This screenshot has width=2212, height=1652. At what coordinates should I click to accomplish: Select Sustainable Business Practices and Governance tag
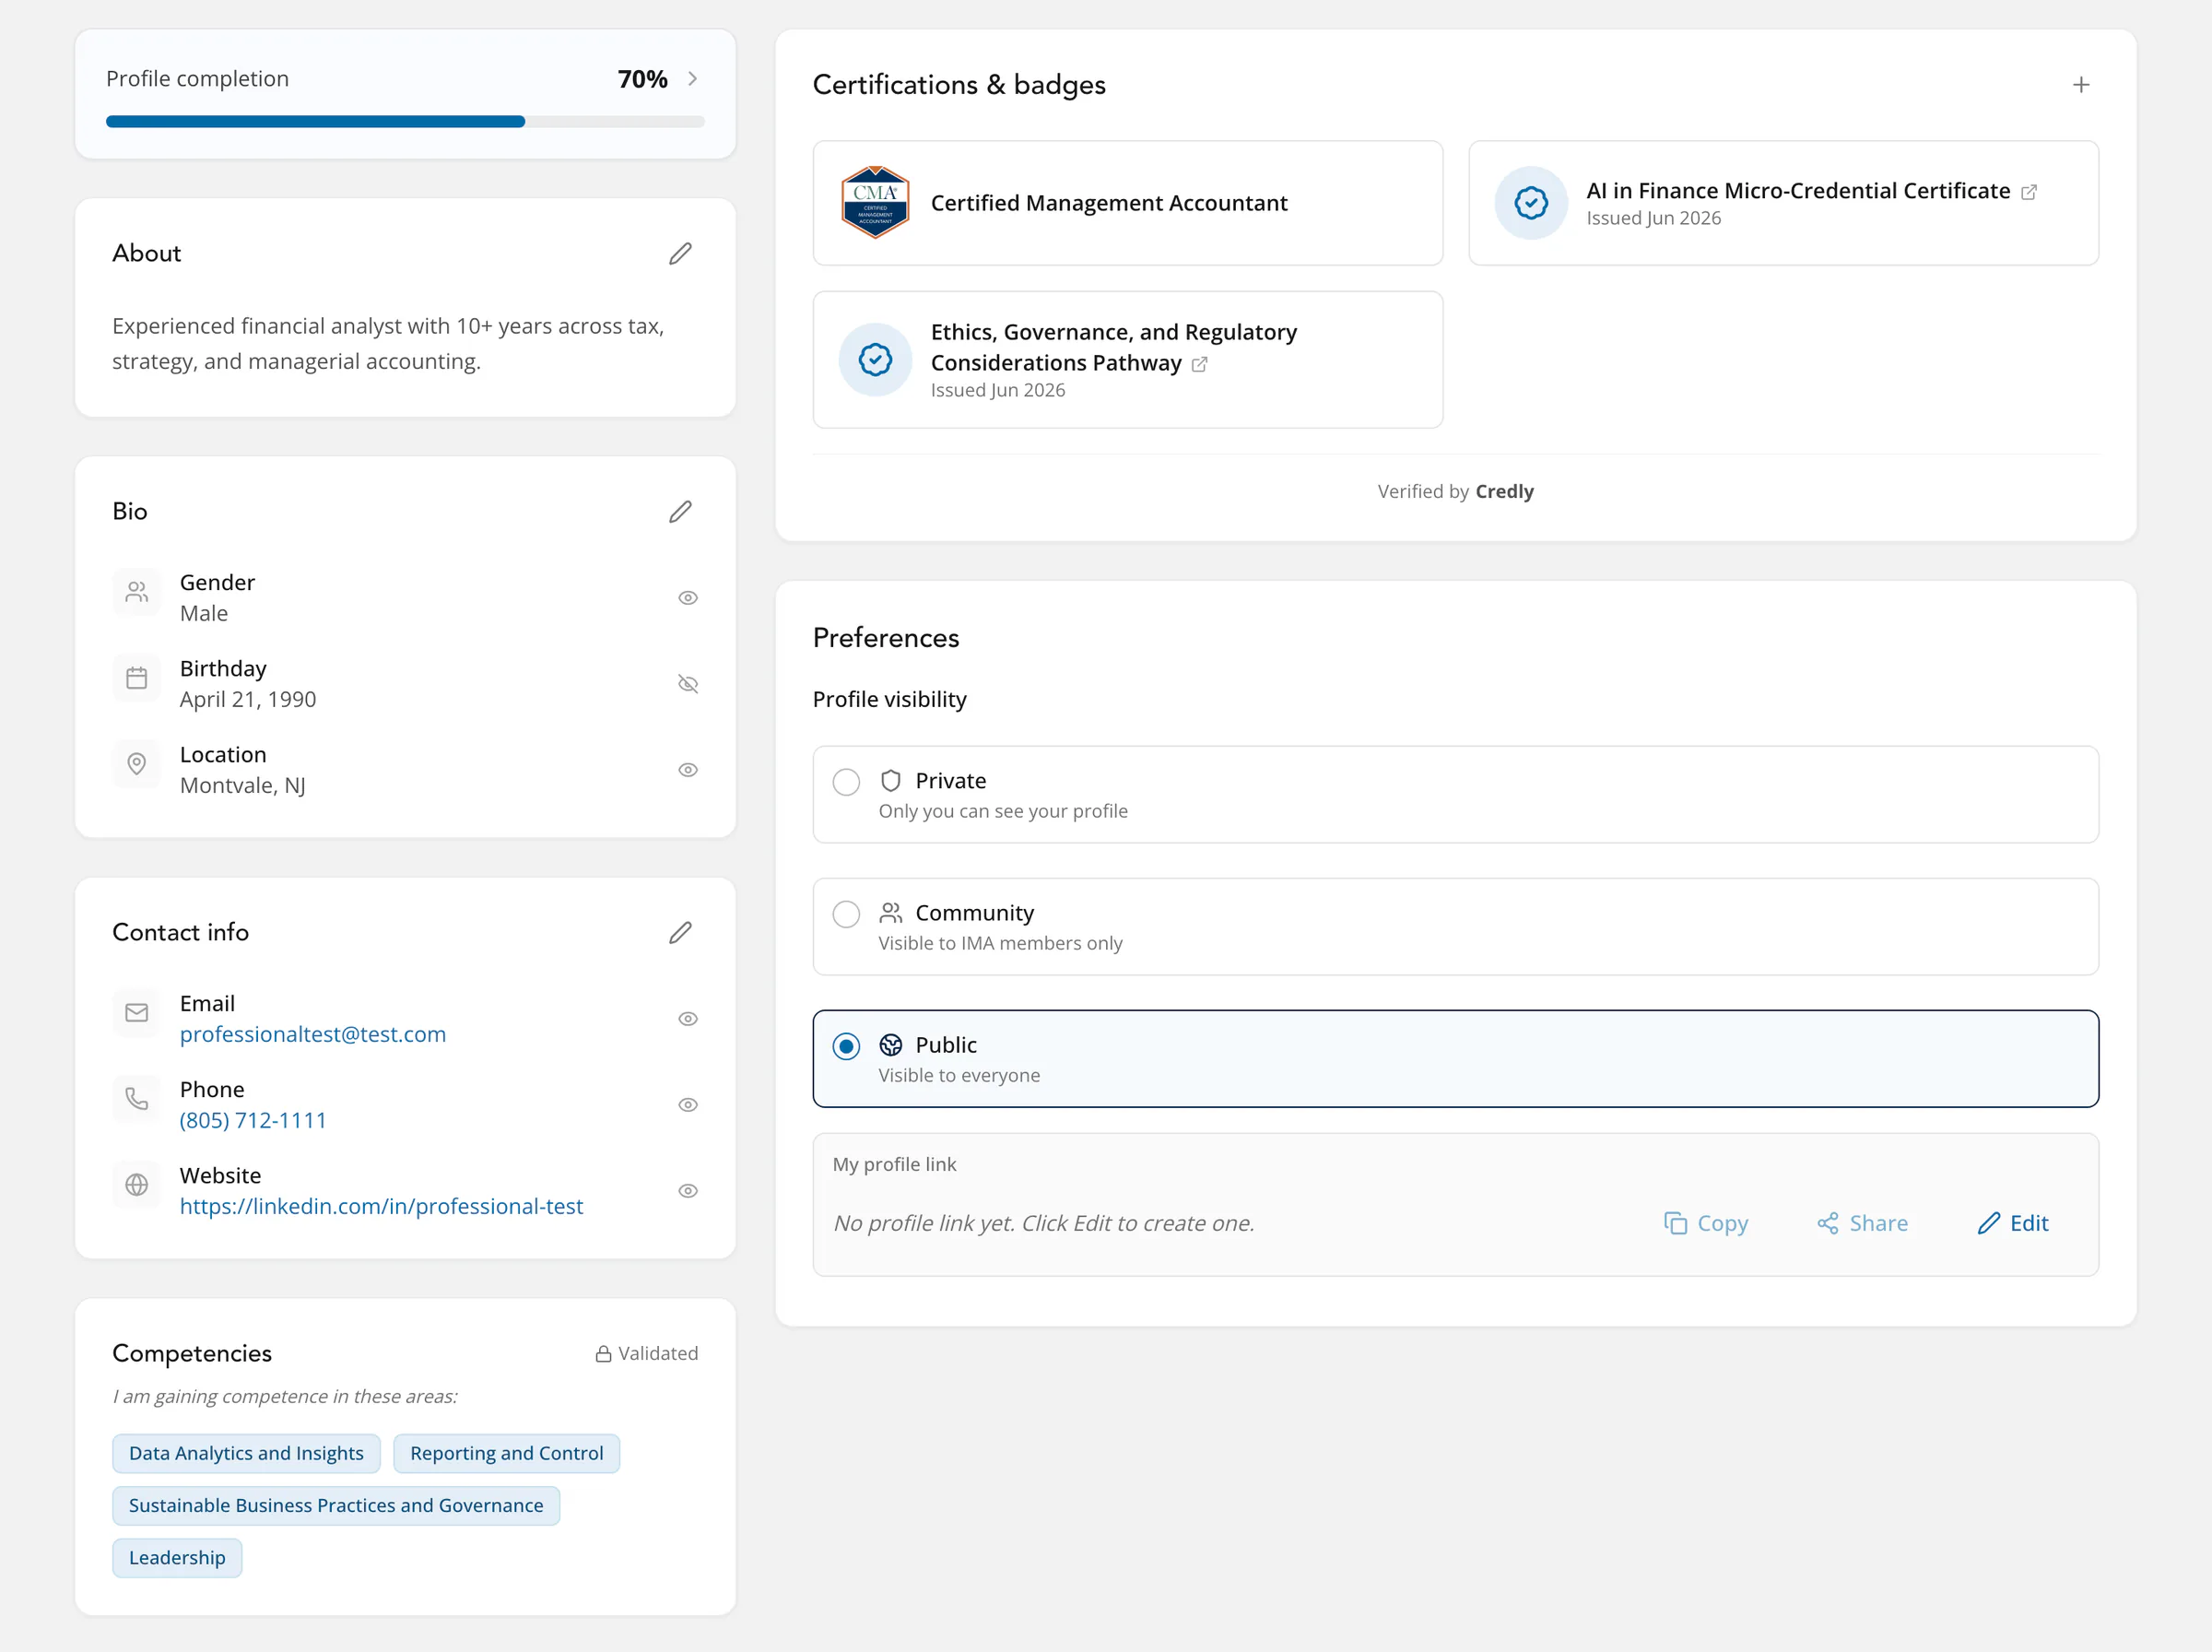coord(335,1506)
